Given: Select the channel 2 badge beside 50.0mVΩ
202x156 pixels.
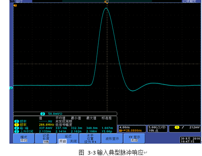Looking at the screenshot, I should (x=43, y=114).
